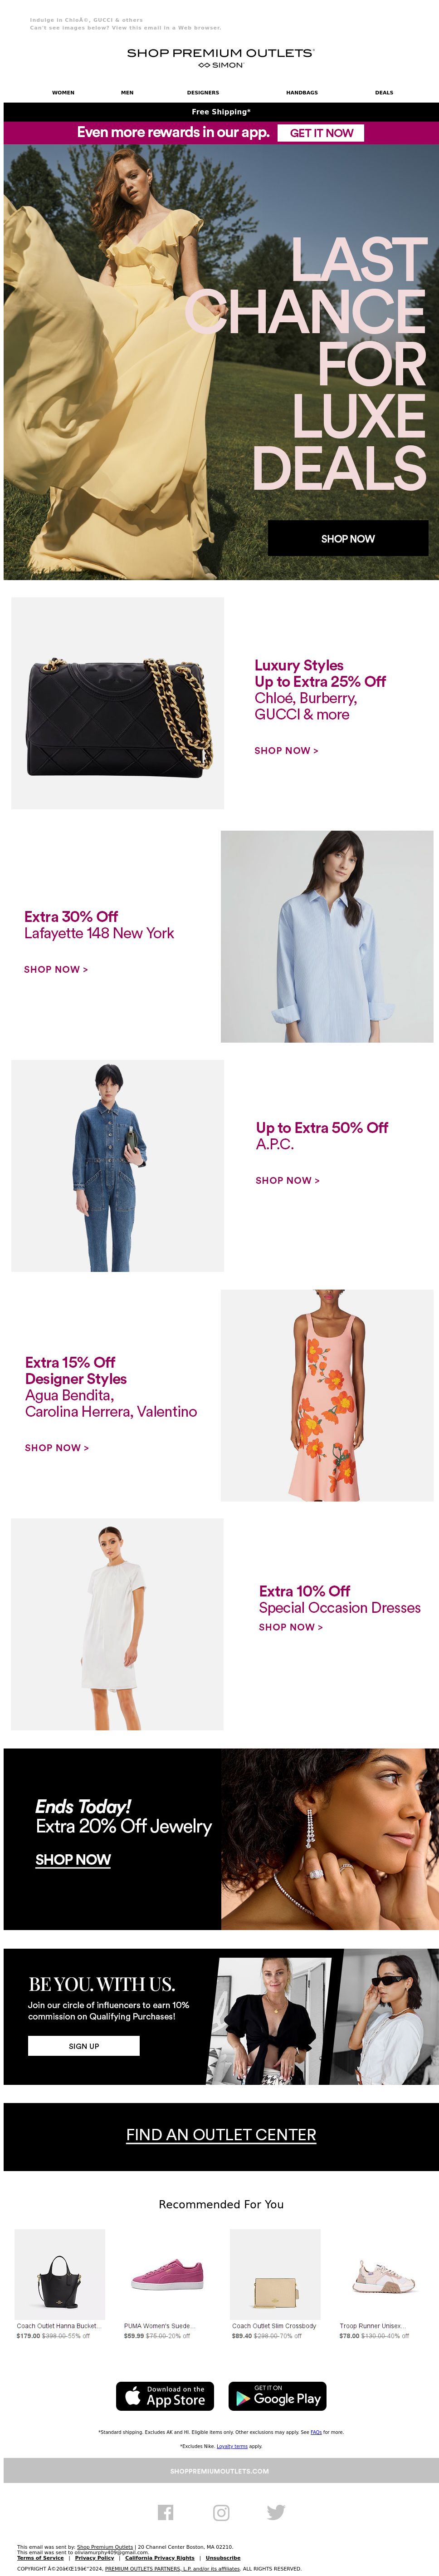Open the Twitter bird icon
This screenshot has height=2576, width=439.
point(276,2512)
